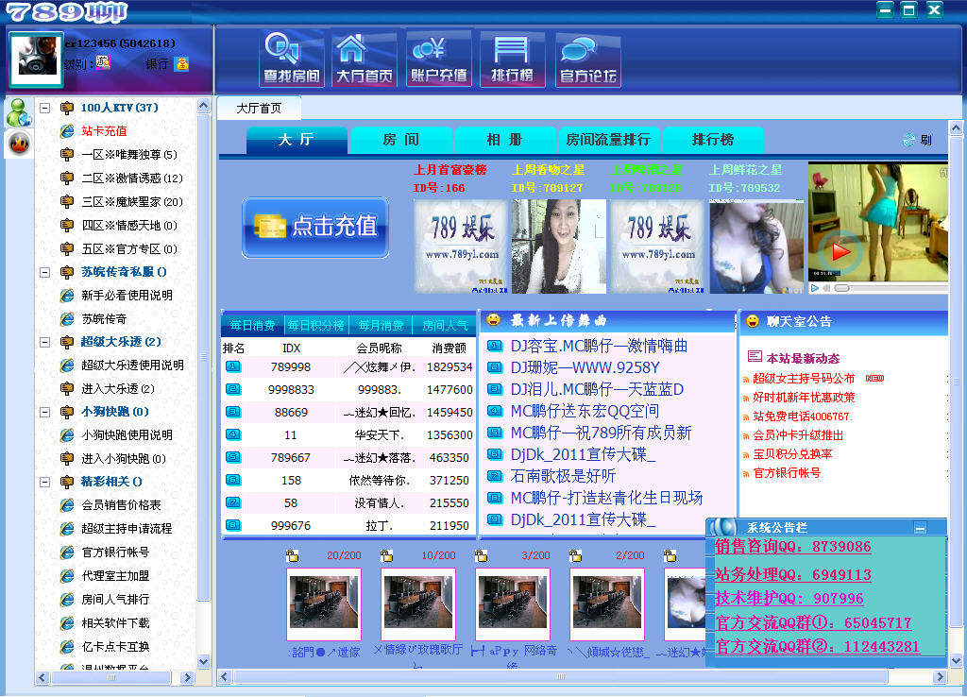967x697 pixels.
Task: Click the lock icon beside 20/200
Action: pos(293,555)
